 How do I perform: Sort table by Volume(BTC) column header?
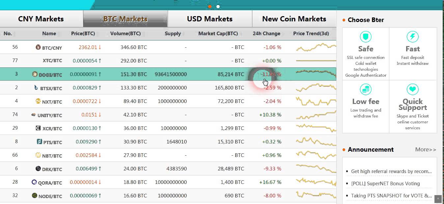(125, 34)
